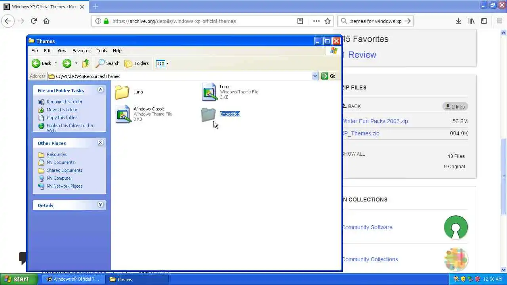The image size is (507, 285).
Task: Click BACK in zip files list
Action: coord(351,106)
